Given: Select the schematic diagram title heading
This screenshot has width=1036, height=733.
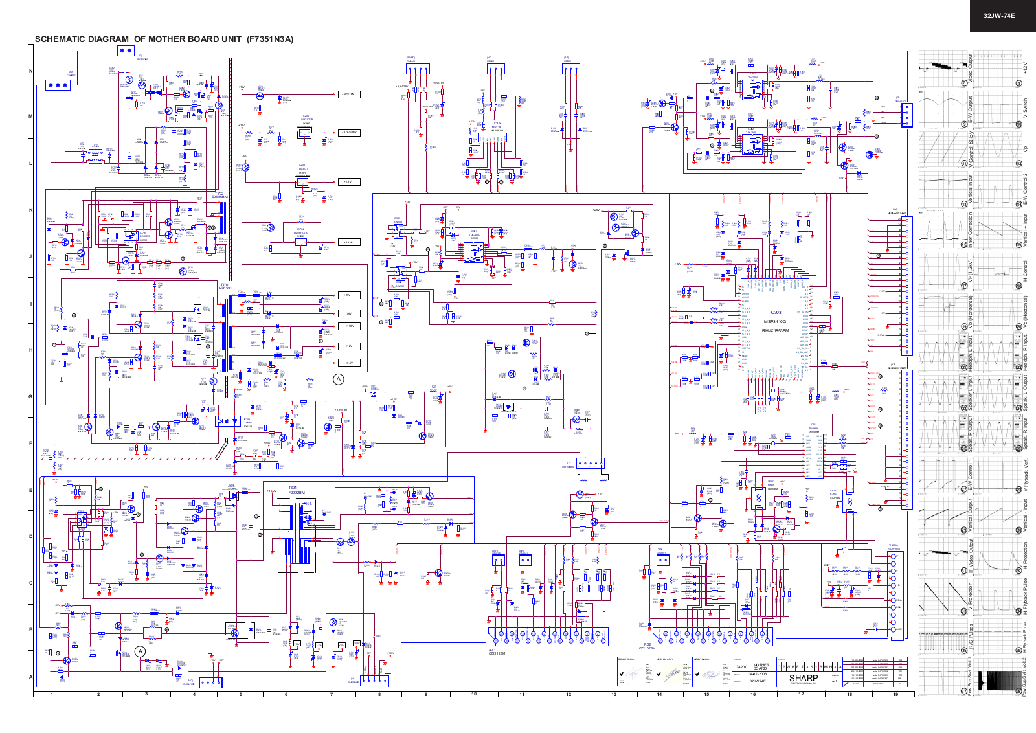Looking at the screenshot, I should (x=164, y=39).
